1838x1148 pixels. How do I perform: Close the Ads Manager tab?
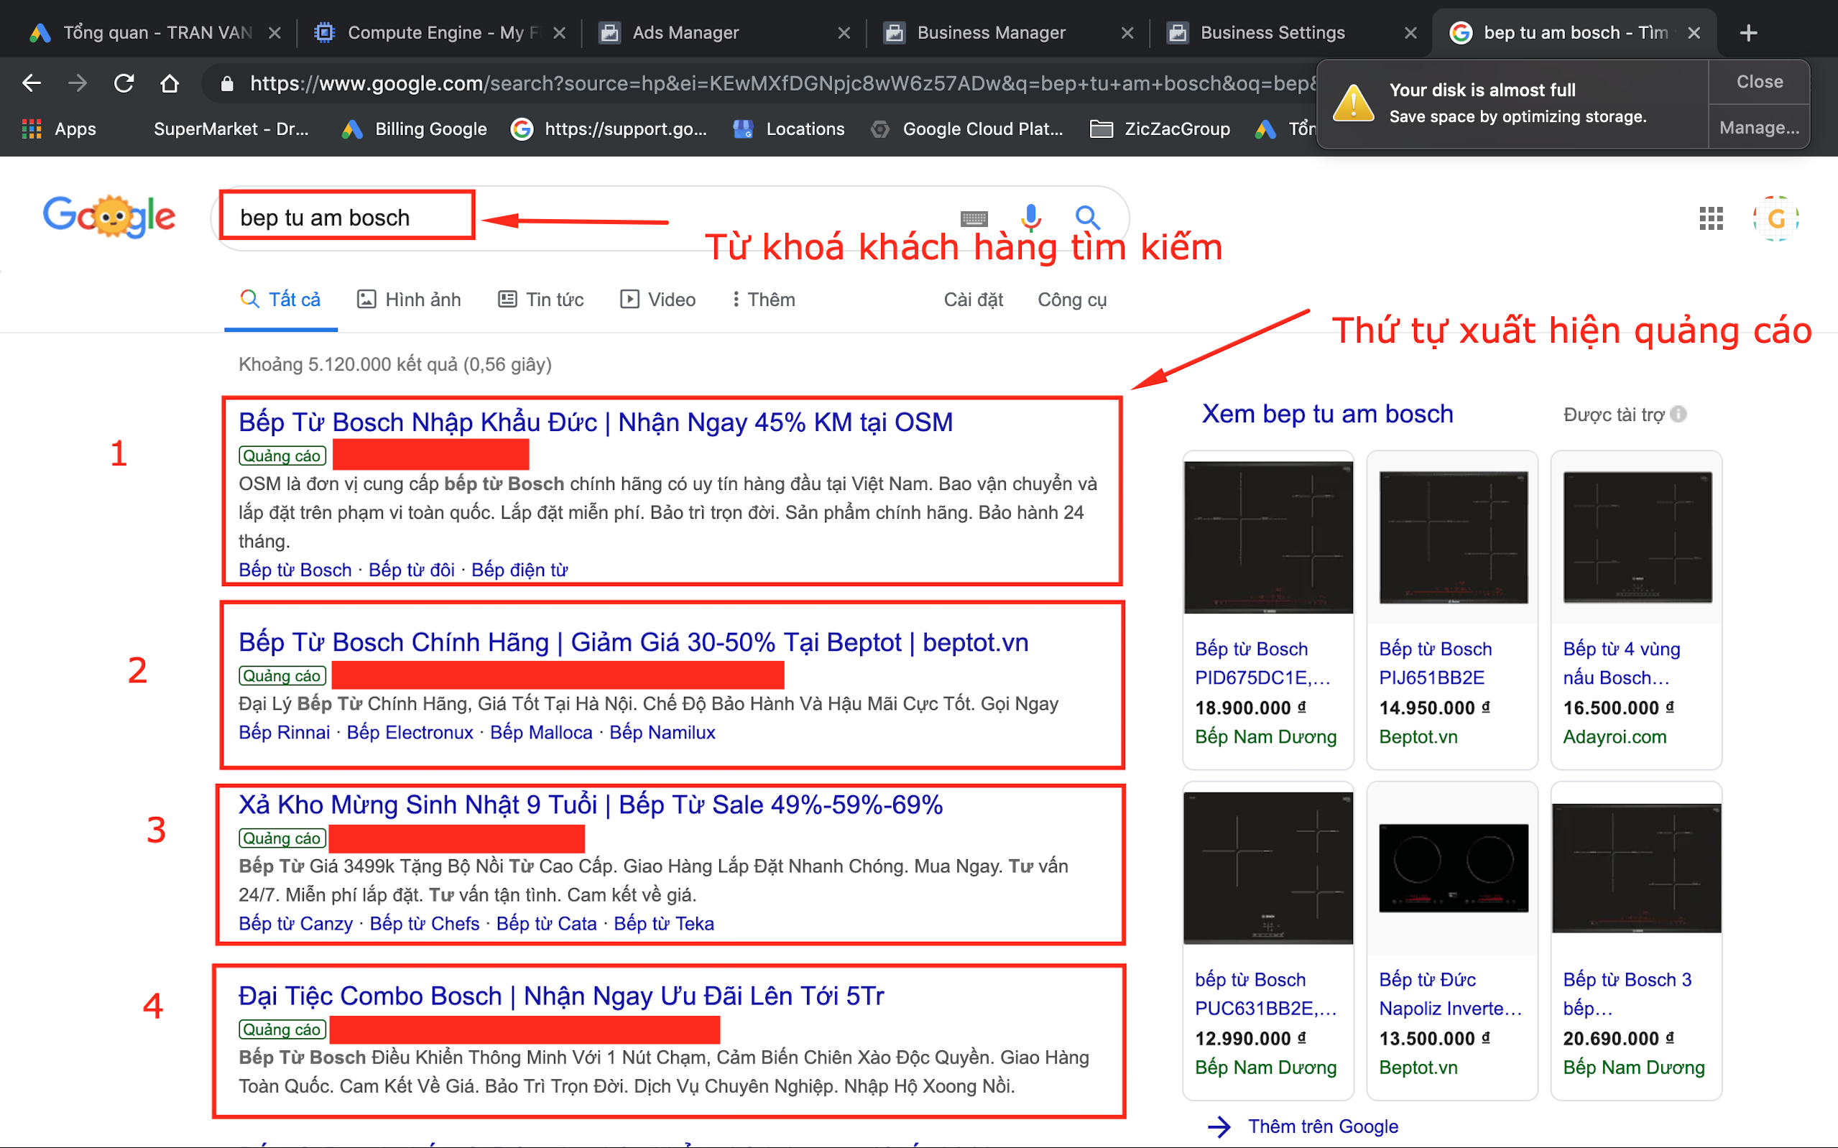click(844, 32)
